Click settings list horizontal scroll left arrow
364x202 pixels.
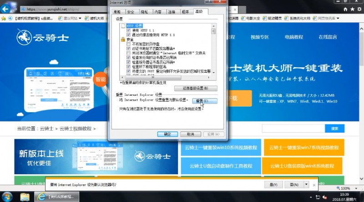pyautogui.click(x=122, y=77)
